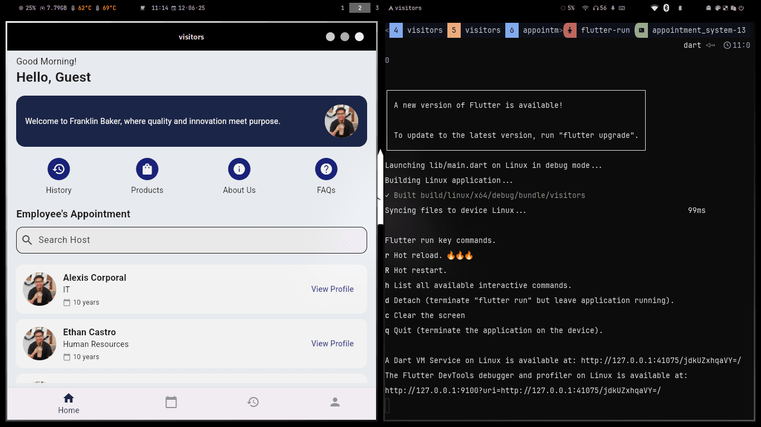Switch to the calendar tab in bottom navigation

click(x=171, y=402)
